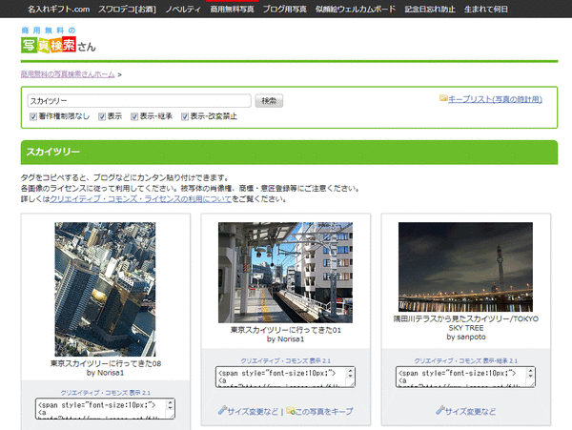Click up arrow of sanpoto code box

(x=530, y=371)
